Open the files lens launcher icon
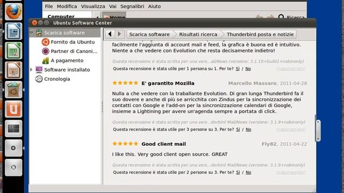This screenshot has width=344, height=193. (x=13, y=167)
